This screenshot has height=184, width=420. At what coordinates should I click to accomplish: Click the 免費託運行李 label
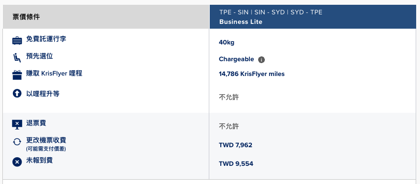pyautogui.click(x=46, y=39)
